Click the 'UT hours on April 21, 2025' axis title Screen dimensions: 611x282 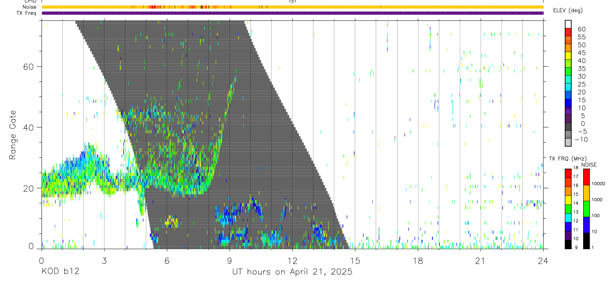pyautogui.click(x=292, y=272)
